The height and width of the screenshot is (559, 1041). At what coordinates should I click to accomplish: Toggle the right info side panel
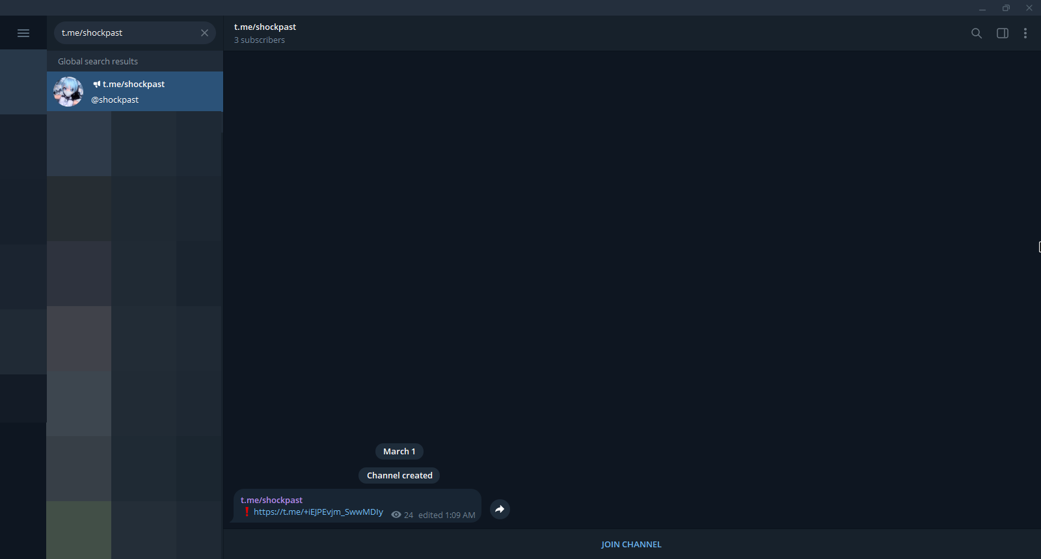pyautogui.click(x=1003, y=33)
